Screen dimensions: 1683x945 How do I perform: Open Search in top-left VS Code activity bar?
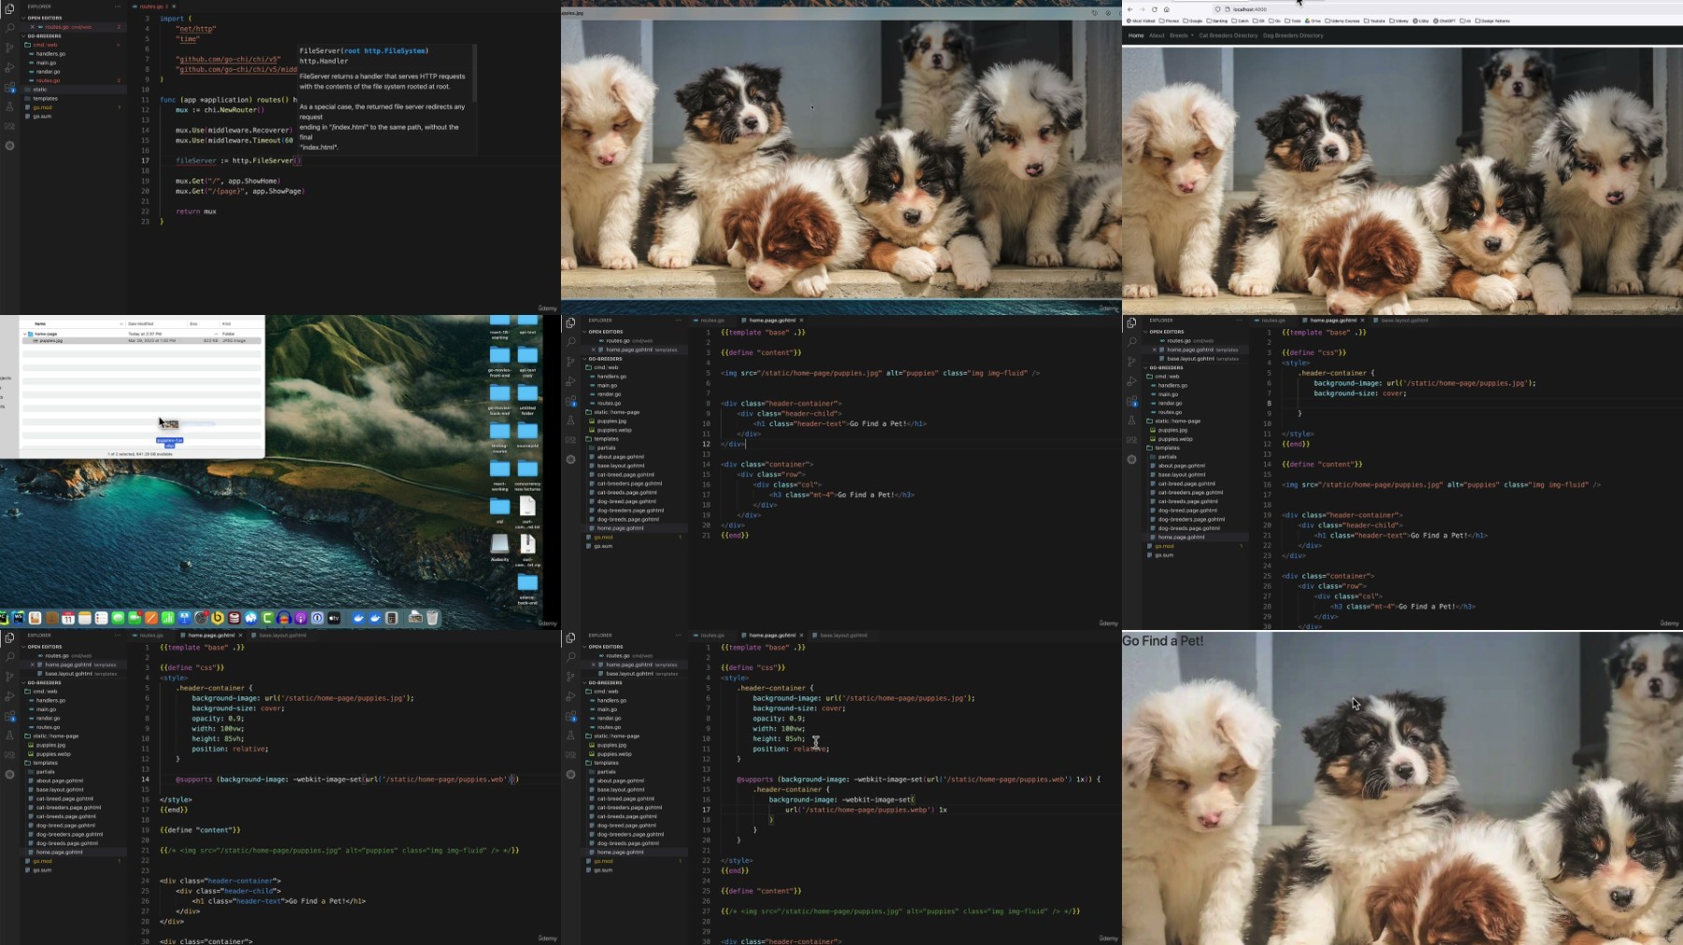pyautogui.click(x=9, y=28)
